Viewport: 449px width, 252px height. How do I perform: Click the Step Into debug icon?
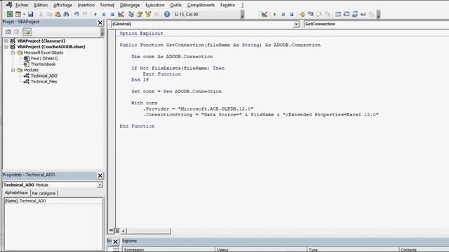pos(310,14)
